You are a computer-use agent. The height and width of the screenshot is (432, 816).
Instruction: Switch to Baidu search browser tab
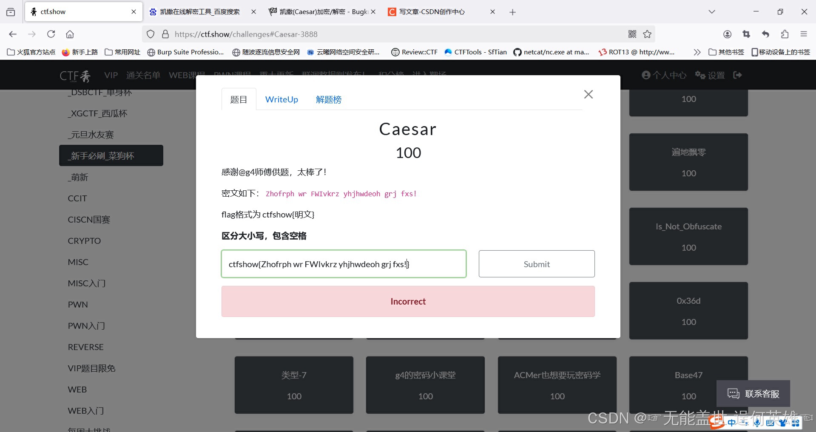[x=203, y=12]
